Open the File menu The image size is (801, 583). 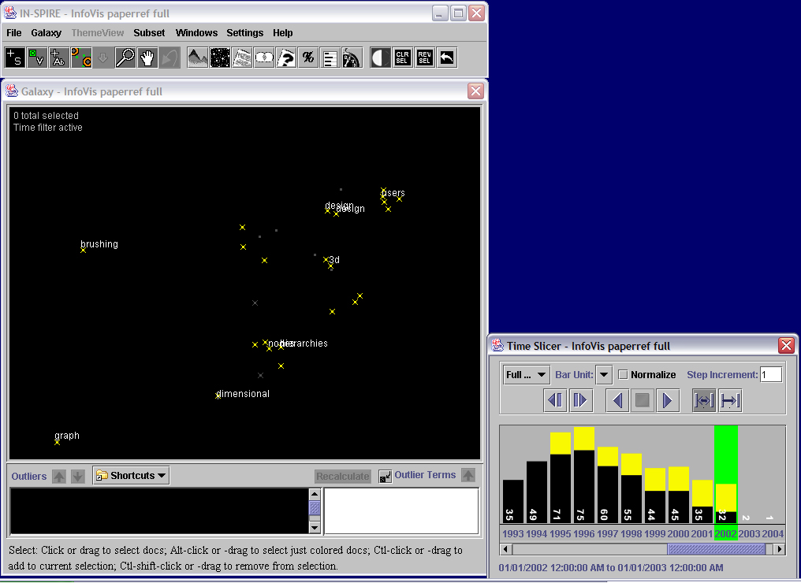pos(13,32)
